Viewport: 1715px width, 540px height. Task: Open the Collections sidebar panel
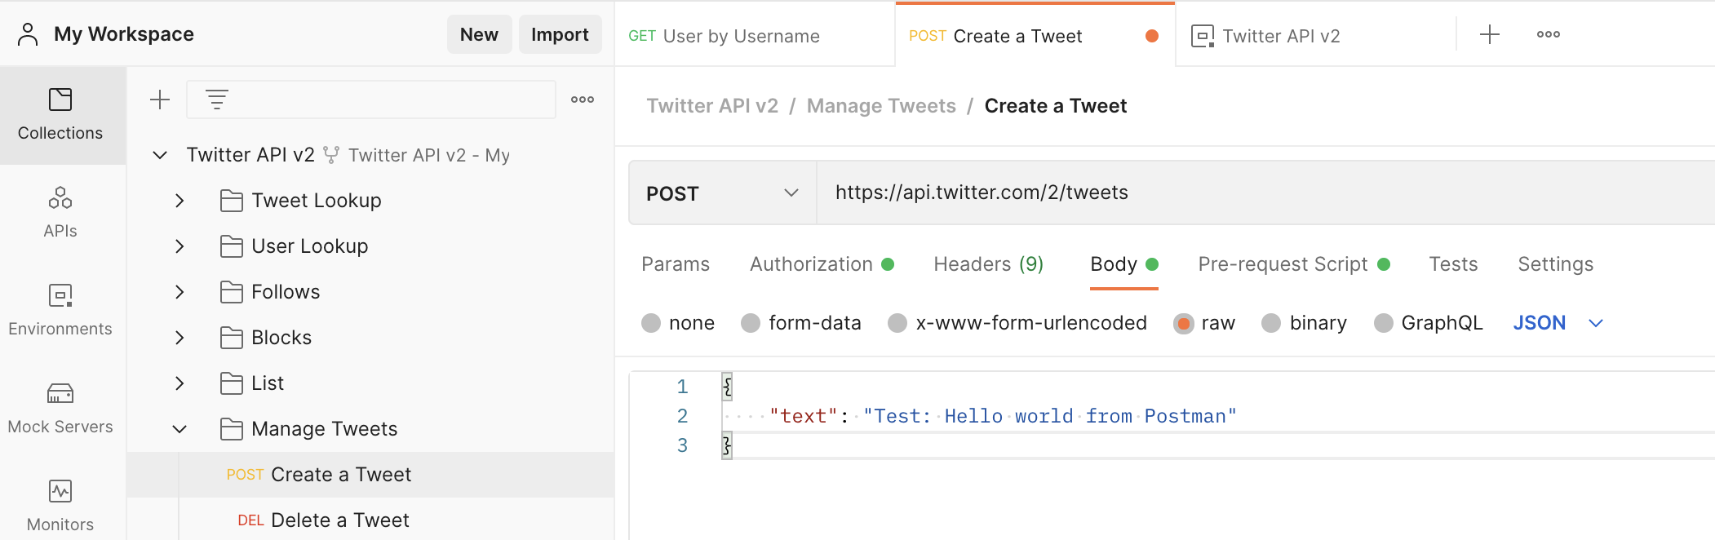point(60,115)
